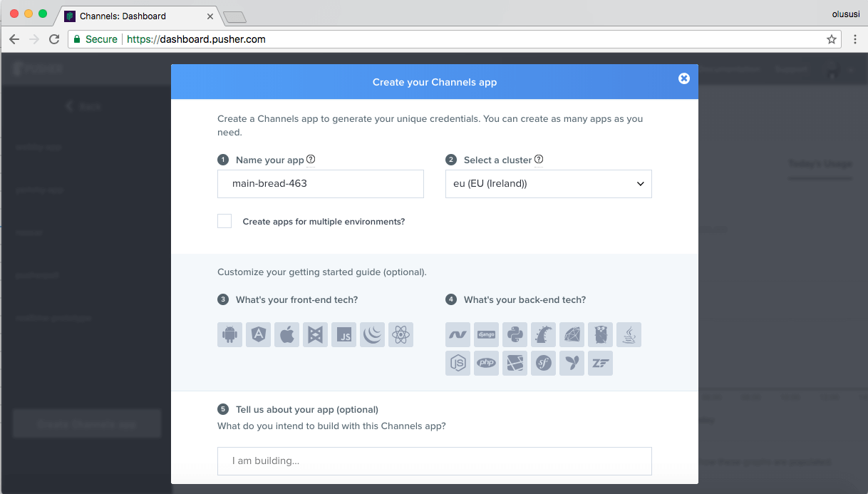
Task: Select the Ruby gem back-end icon
Action: point(572,334)
